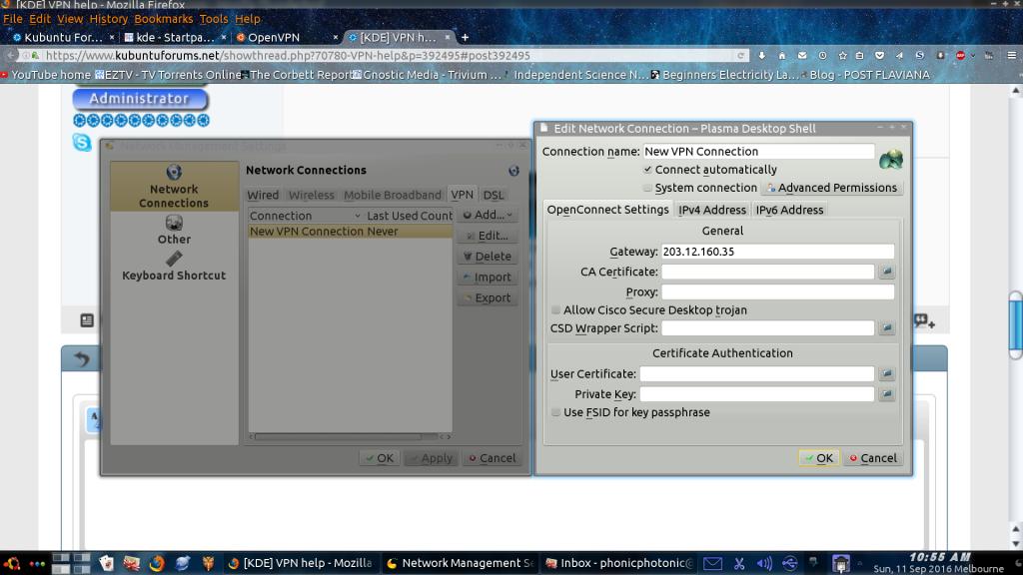Click browse icon beside CSD Wrapper Script
The image size is (1023, 575).
click(887, 328)
